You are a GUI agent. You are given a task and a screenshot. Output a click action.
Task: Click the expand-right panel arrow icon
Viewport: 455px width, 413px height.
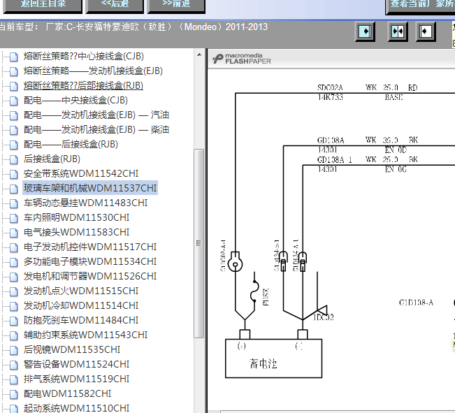coord(365,31)
